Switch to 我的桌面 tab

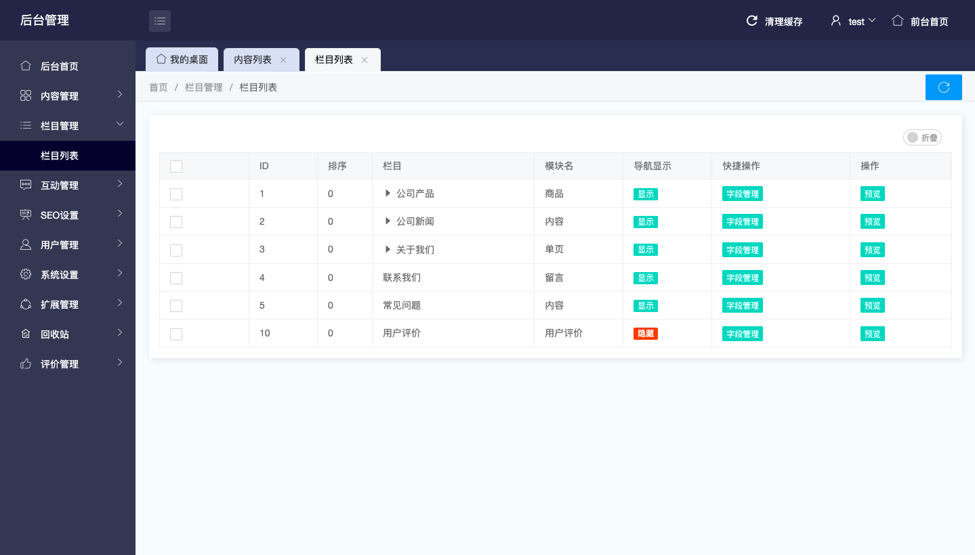(x=182, y=60)
